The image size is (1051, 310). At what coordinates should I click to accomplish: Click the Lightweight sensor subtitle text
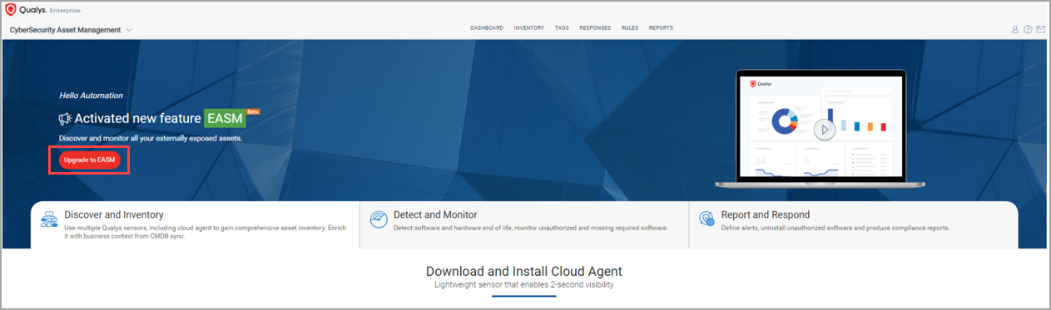pyautogui.click(x=524, y=284)
